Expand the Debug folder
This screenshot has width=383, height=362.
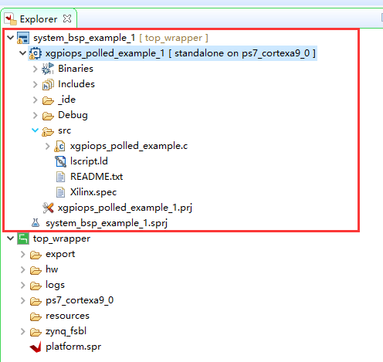36,115
